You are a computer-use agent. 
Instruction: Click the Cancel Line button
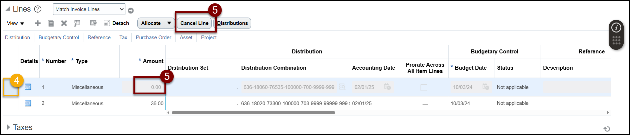194,23
